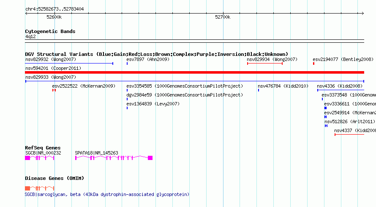Click left arrow end of ruler
Screen dimensions: 376x207
(26, 14)
